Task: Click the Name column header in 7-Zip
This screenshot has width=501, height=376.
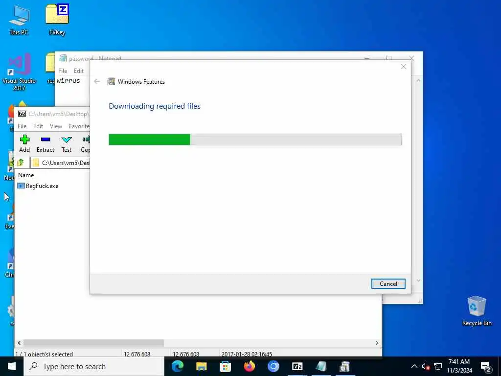Action: pos(26,175)
